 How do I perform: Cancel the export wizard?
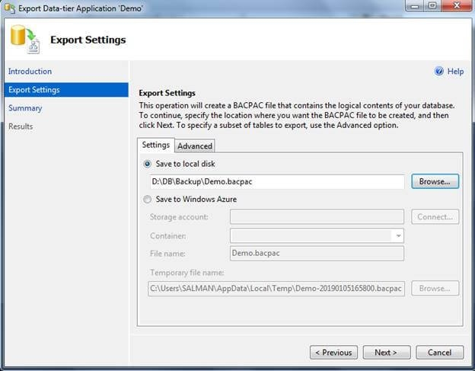pyautogui.click(x=439, y=352)
